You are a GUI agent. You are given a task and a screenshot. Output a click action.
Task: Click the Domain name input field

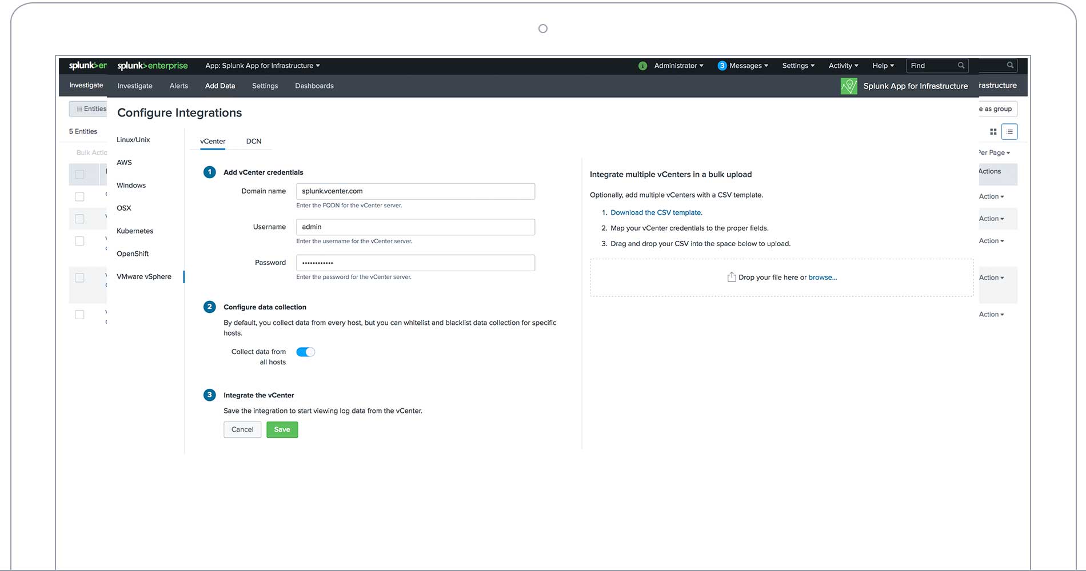416,191
